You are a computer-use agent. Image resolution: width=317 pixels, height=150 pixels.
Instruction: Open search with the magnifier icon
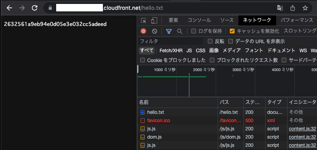pos(180,31)
